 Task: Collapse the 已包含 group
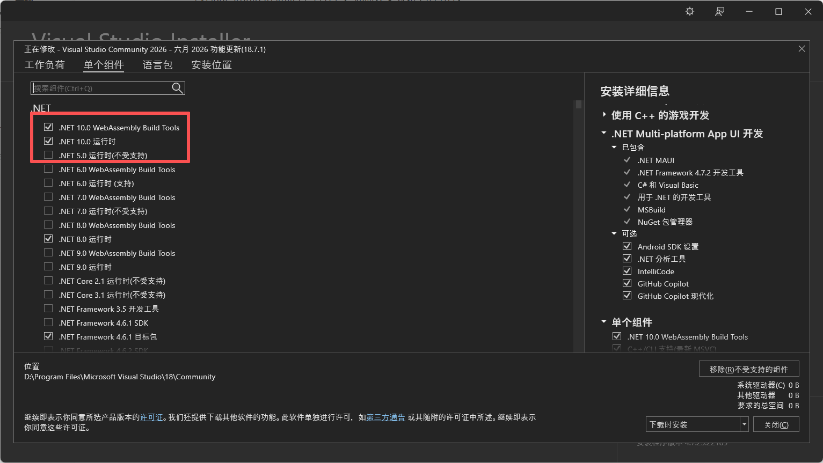(614, 147)
